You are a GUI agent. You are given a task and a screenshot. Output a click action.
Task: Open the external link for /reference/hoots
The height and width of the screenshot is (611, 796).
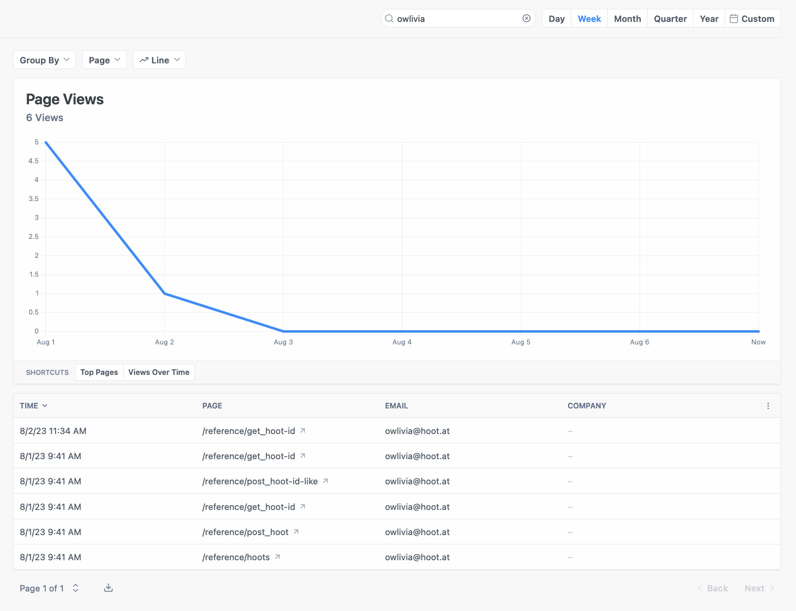click(x=277, y=557)
